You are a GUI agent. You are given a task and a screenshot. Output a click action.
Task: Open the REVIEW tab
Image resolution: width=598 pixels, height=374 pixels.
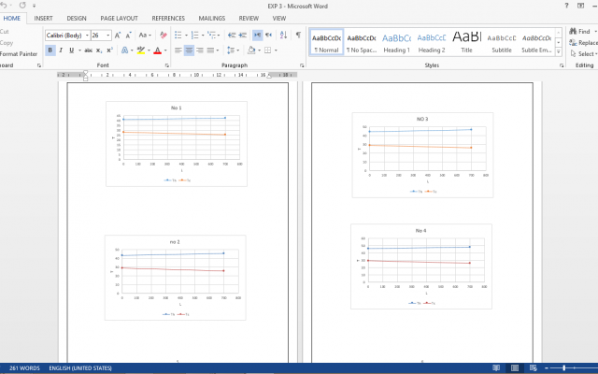249,18
